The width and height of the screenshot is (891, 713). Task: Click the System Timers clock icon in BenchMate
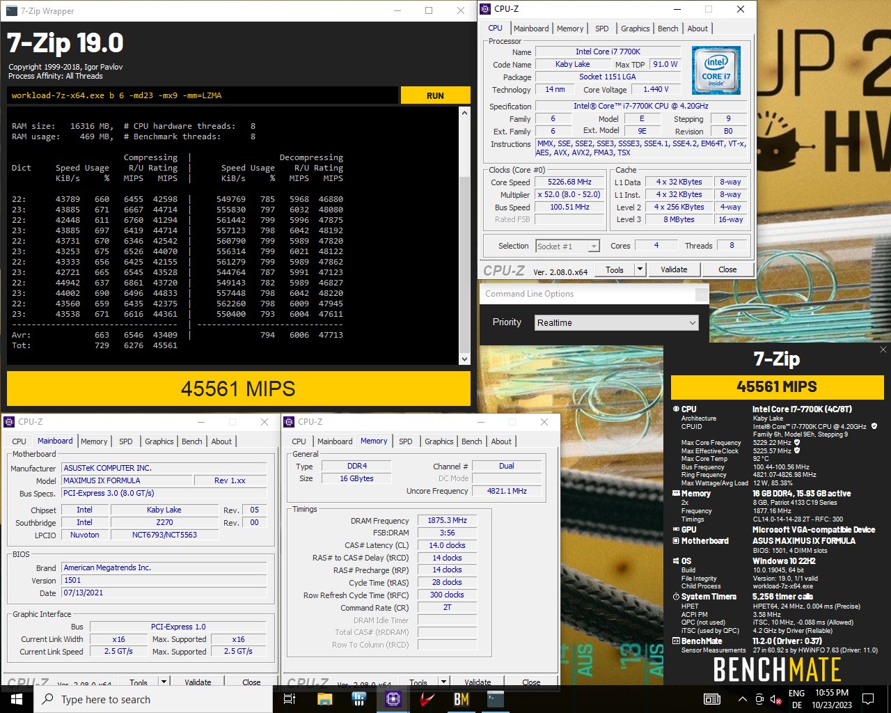(675, 597)
